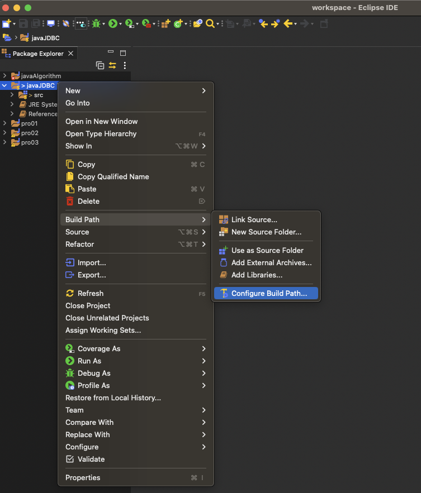Choose Close Project
The image size is (421, 493).
coord(136,305)
